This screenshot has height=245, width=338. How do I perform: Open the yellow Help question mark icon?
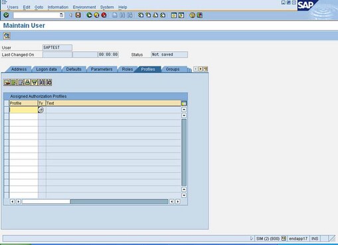point(193,15)
